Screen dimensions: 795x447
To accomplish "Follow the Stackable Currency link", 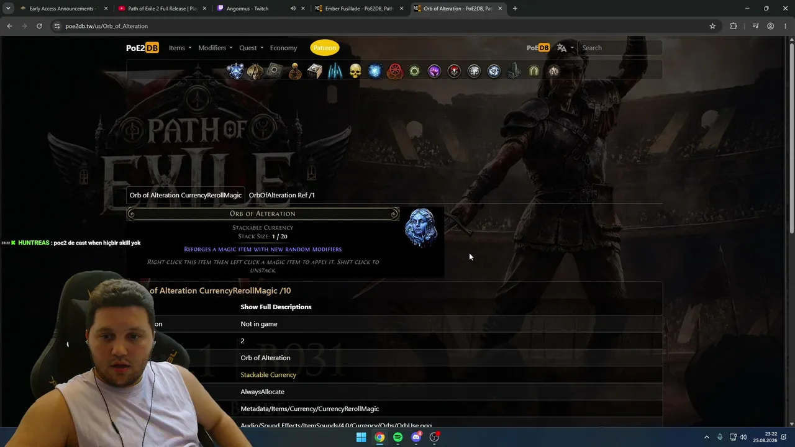I will pos(268,375).
